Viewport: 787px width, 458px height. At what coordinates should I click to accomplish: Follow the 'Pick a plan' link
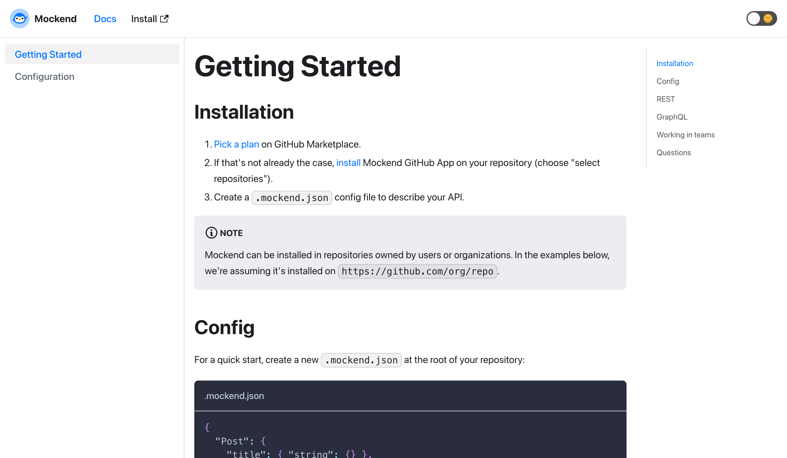236,144
